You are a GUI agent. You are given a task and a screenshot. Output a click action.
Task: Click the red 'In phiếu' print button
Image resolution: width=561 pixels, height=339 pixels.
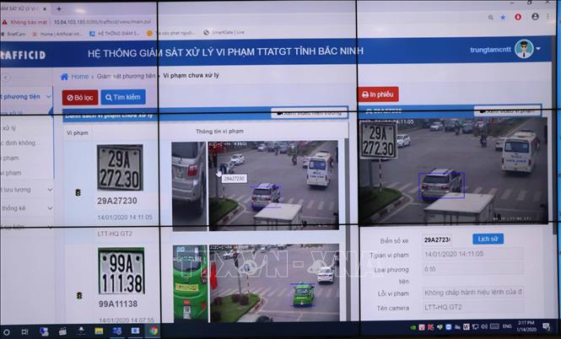pyautogui.click(x=378, y=94)
